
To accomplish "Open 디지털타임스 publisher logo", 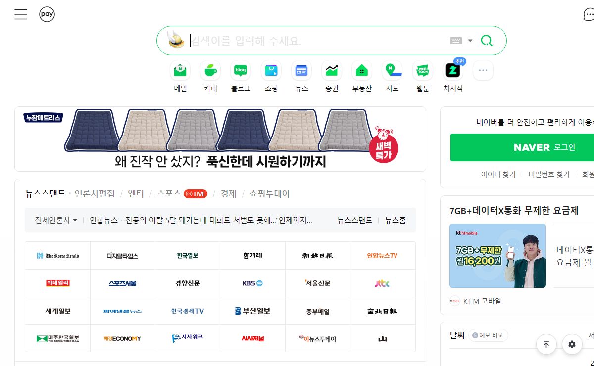I will [123, 256].
